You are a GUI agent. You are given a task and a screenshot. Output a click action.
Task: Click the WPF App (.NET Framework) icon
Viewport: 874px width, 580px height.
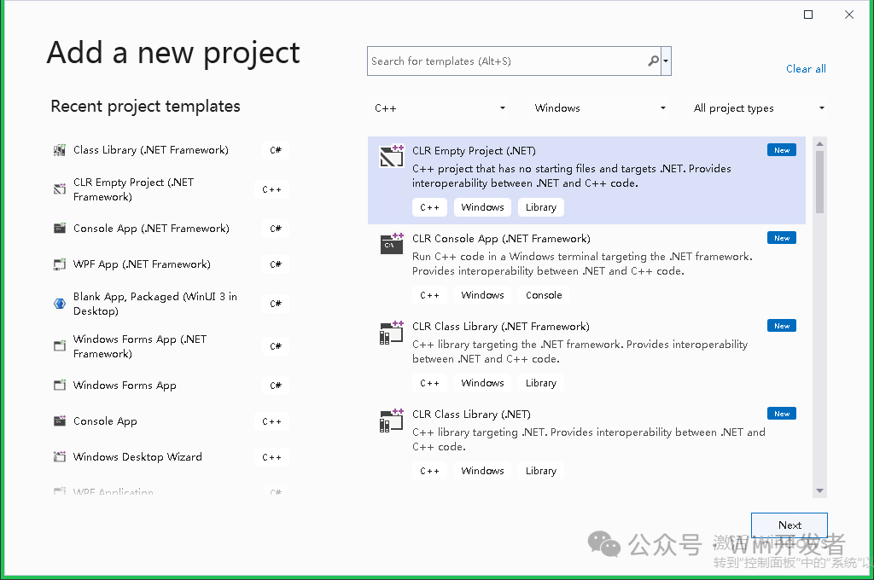point(59,264)
